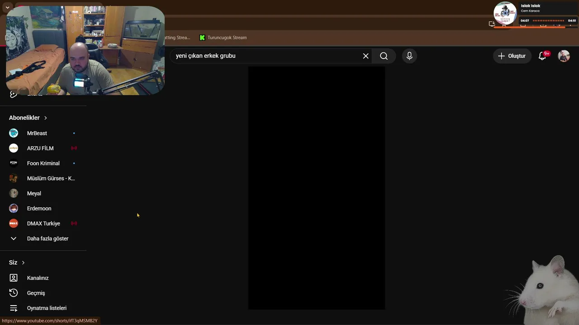Screen dimensions: 579x325
Task: Open the DMAX Turkiye live channel
Action: pyautogui.click(x=43, y=223)
